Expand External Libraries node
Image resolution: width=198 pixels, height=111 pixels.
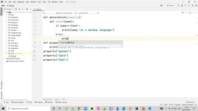[x=4, y=59]
